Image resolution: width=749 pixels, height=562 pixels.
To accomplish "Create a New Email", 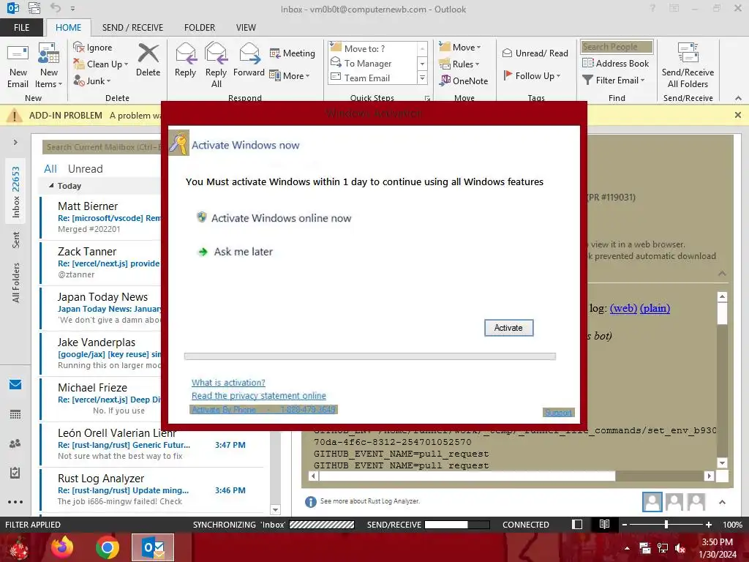I will tap(18, 66).
